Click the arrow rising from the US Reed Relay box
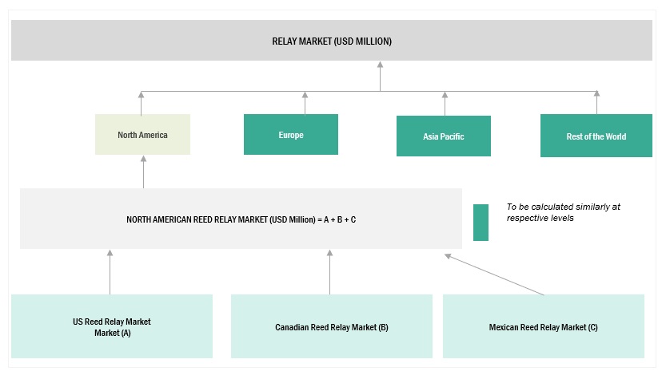 (x=110, y=255)
